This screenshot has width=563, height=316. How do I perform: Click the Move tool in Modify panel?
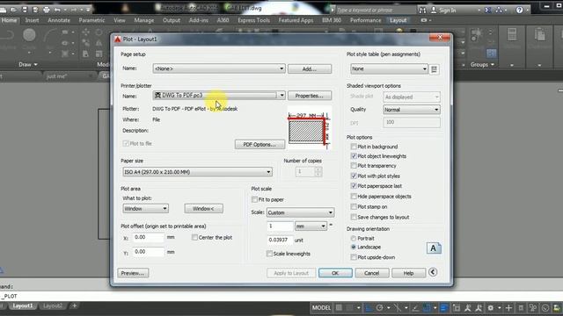[x=86, y=32]
